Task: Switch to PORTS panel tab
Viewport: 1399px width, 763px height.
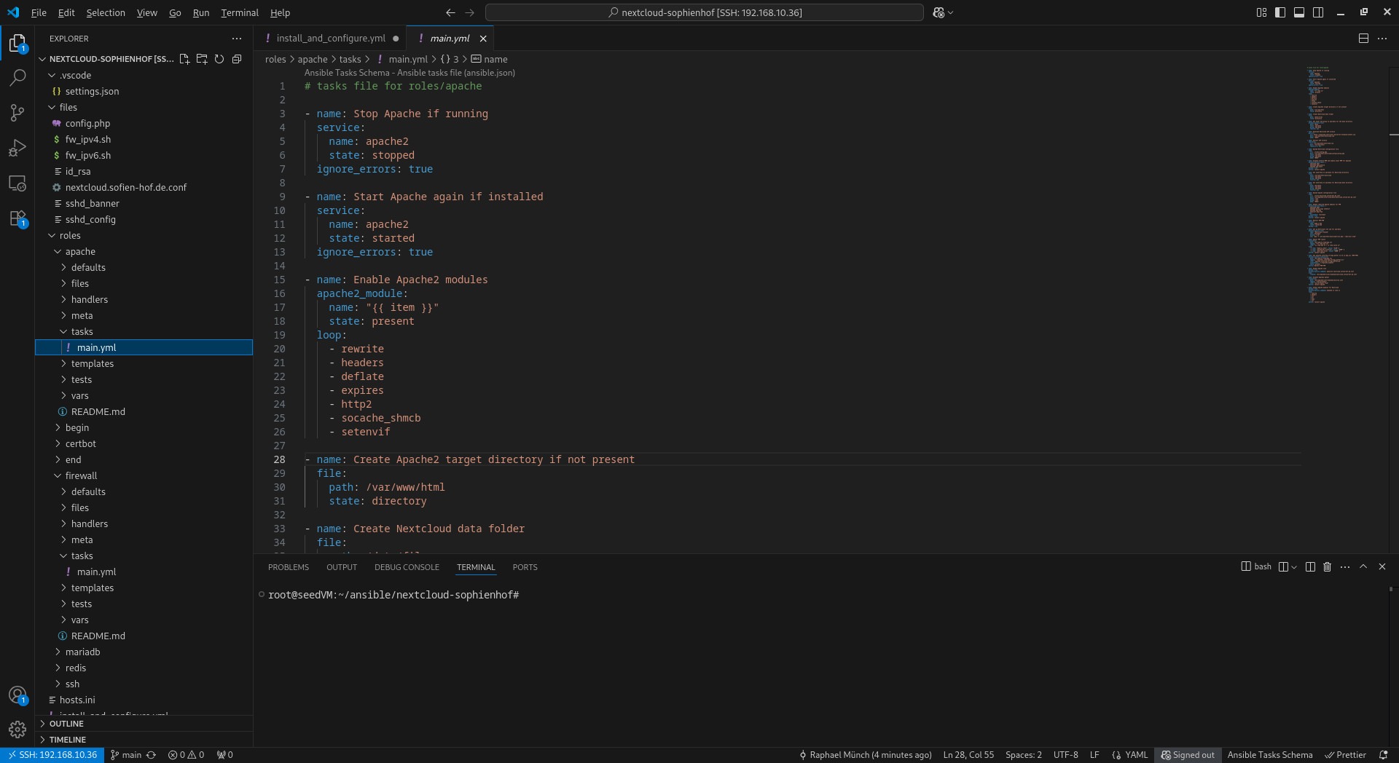Action: (525, 567)
